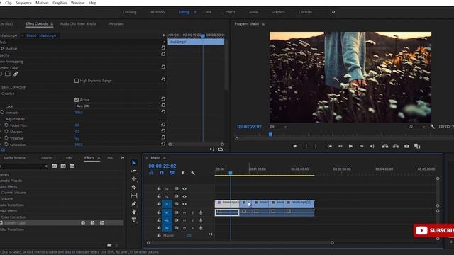Toggle the lock on track A3
Screen dimensions: 454x255
tap(159, 228)
